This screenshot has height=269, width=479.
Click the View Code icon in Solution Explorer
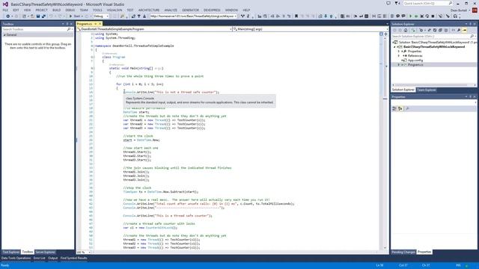(x=453, y=30)
